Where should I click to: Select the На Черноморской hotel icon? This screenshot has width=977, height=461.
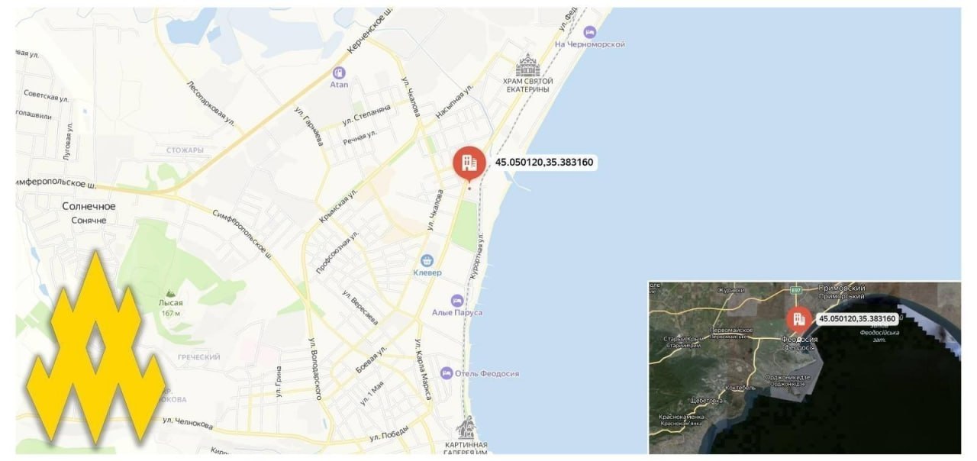pyautogui.click(x=589, y=32)
